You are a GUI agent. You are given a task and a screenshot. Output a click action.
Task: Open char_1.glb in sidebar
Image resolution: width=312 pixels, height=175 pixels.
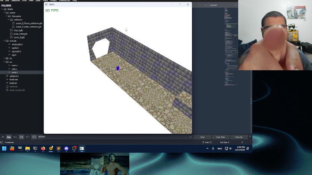coord(18,30)
